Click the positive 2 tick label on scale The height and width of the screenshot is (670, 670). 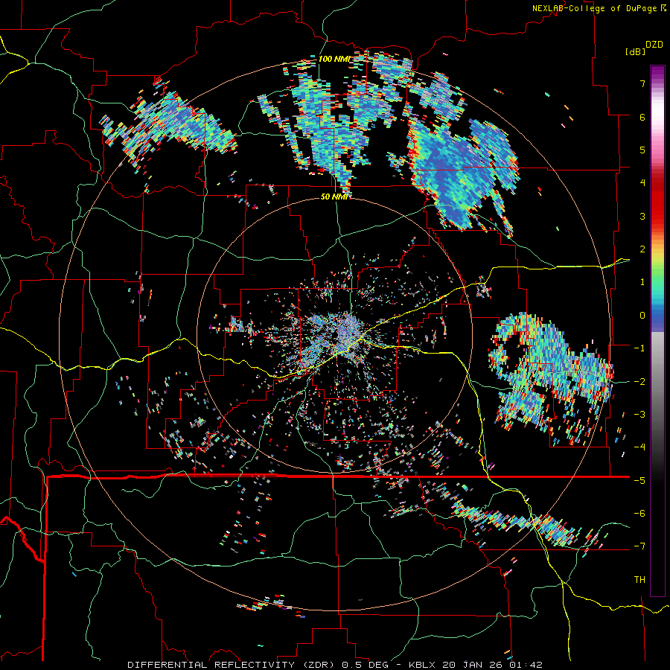point(642,249)
